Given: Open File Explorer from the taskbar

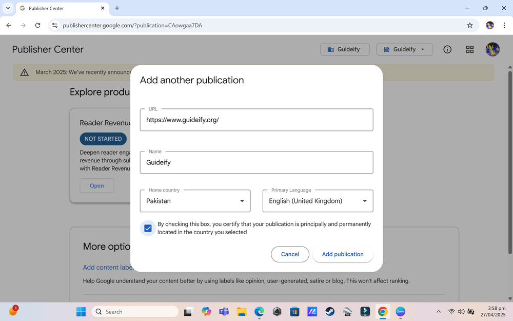Looking at the screenshot, I should (x=242, y=312).
